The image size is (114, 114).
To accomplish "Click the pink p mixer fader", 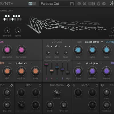I will (46, 64).
